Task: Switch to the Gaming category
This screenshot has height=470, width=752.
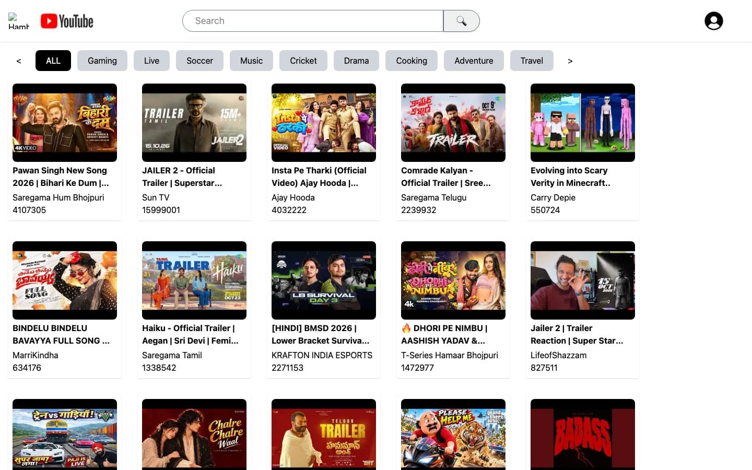Action: tap(102, 61)
